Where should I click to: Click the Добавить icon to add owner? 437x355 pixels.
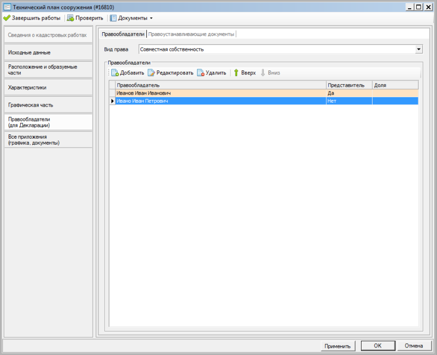[115, 73]
